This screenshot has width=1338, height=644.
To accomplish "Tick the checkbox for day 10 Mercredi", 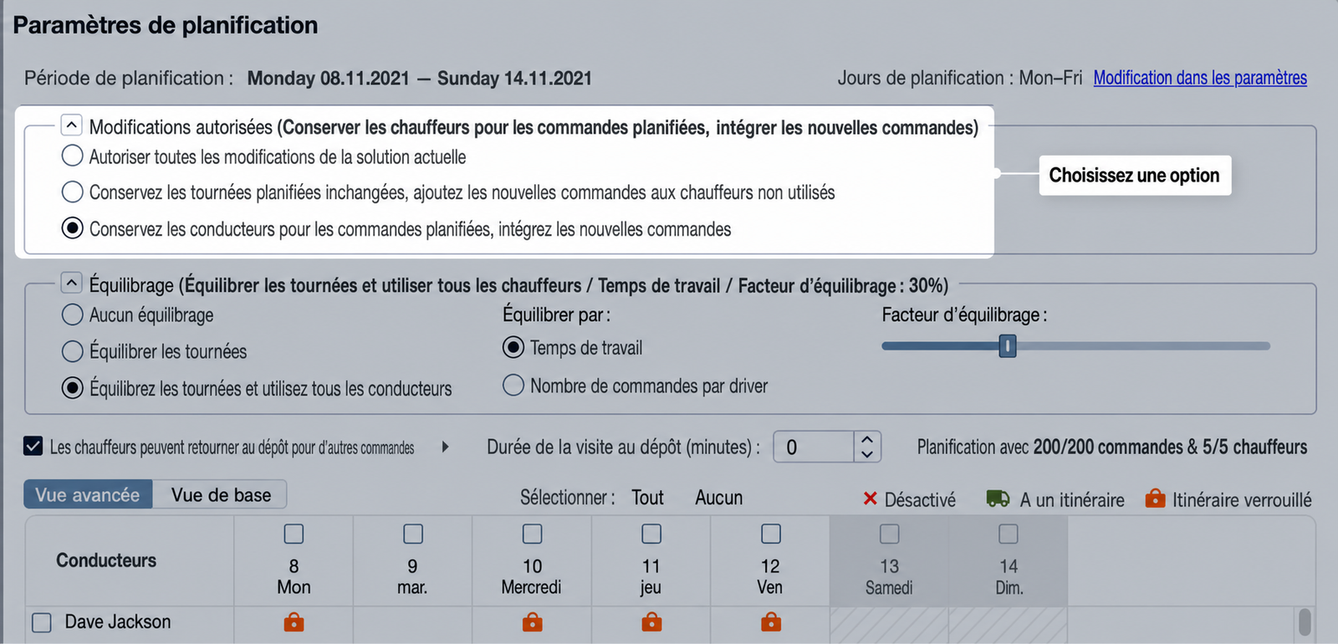I will coord(532,534).
